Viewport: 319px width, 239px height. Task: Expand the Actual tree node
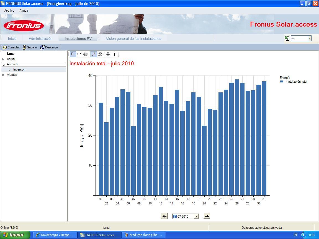click(x=3, y=59)
